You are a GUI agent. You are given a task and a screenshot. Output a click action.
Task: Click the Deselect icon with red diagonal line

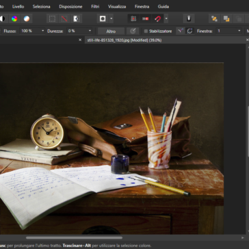tap(64, 18)
